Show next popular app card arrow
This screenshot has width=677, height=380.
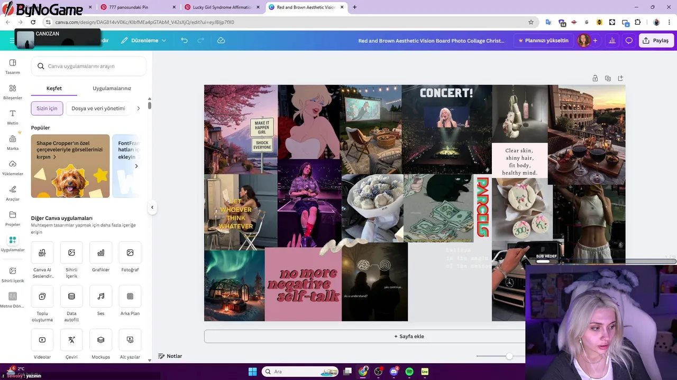[136, 166]
